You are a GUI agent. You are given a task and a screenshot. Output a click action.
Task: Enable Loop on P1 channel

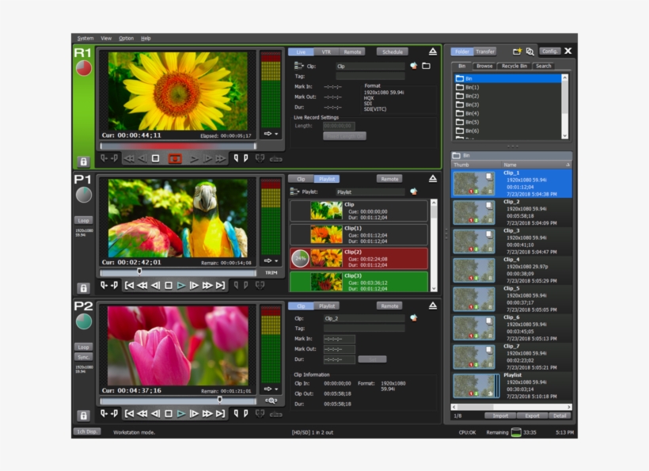[x=84, y=220]
